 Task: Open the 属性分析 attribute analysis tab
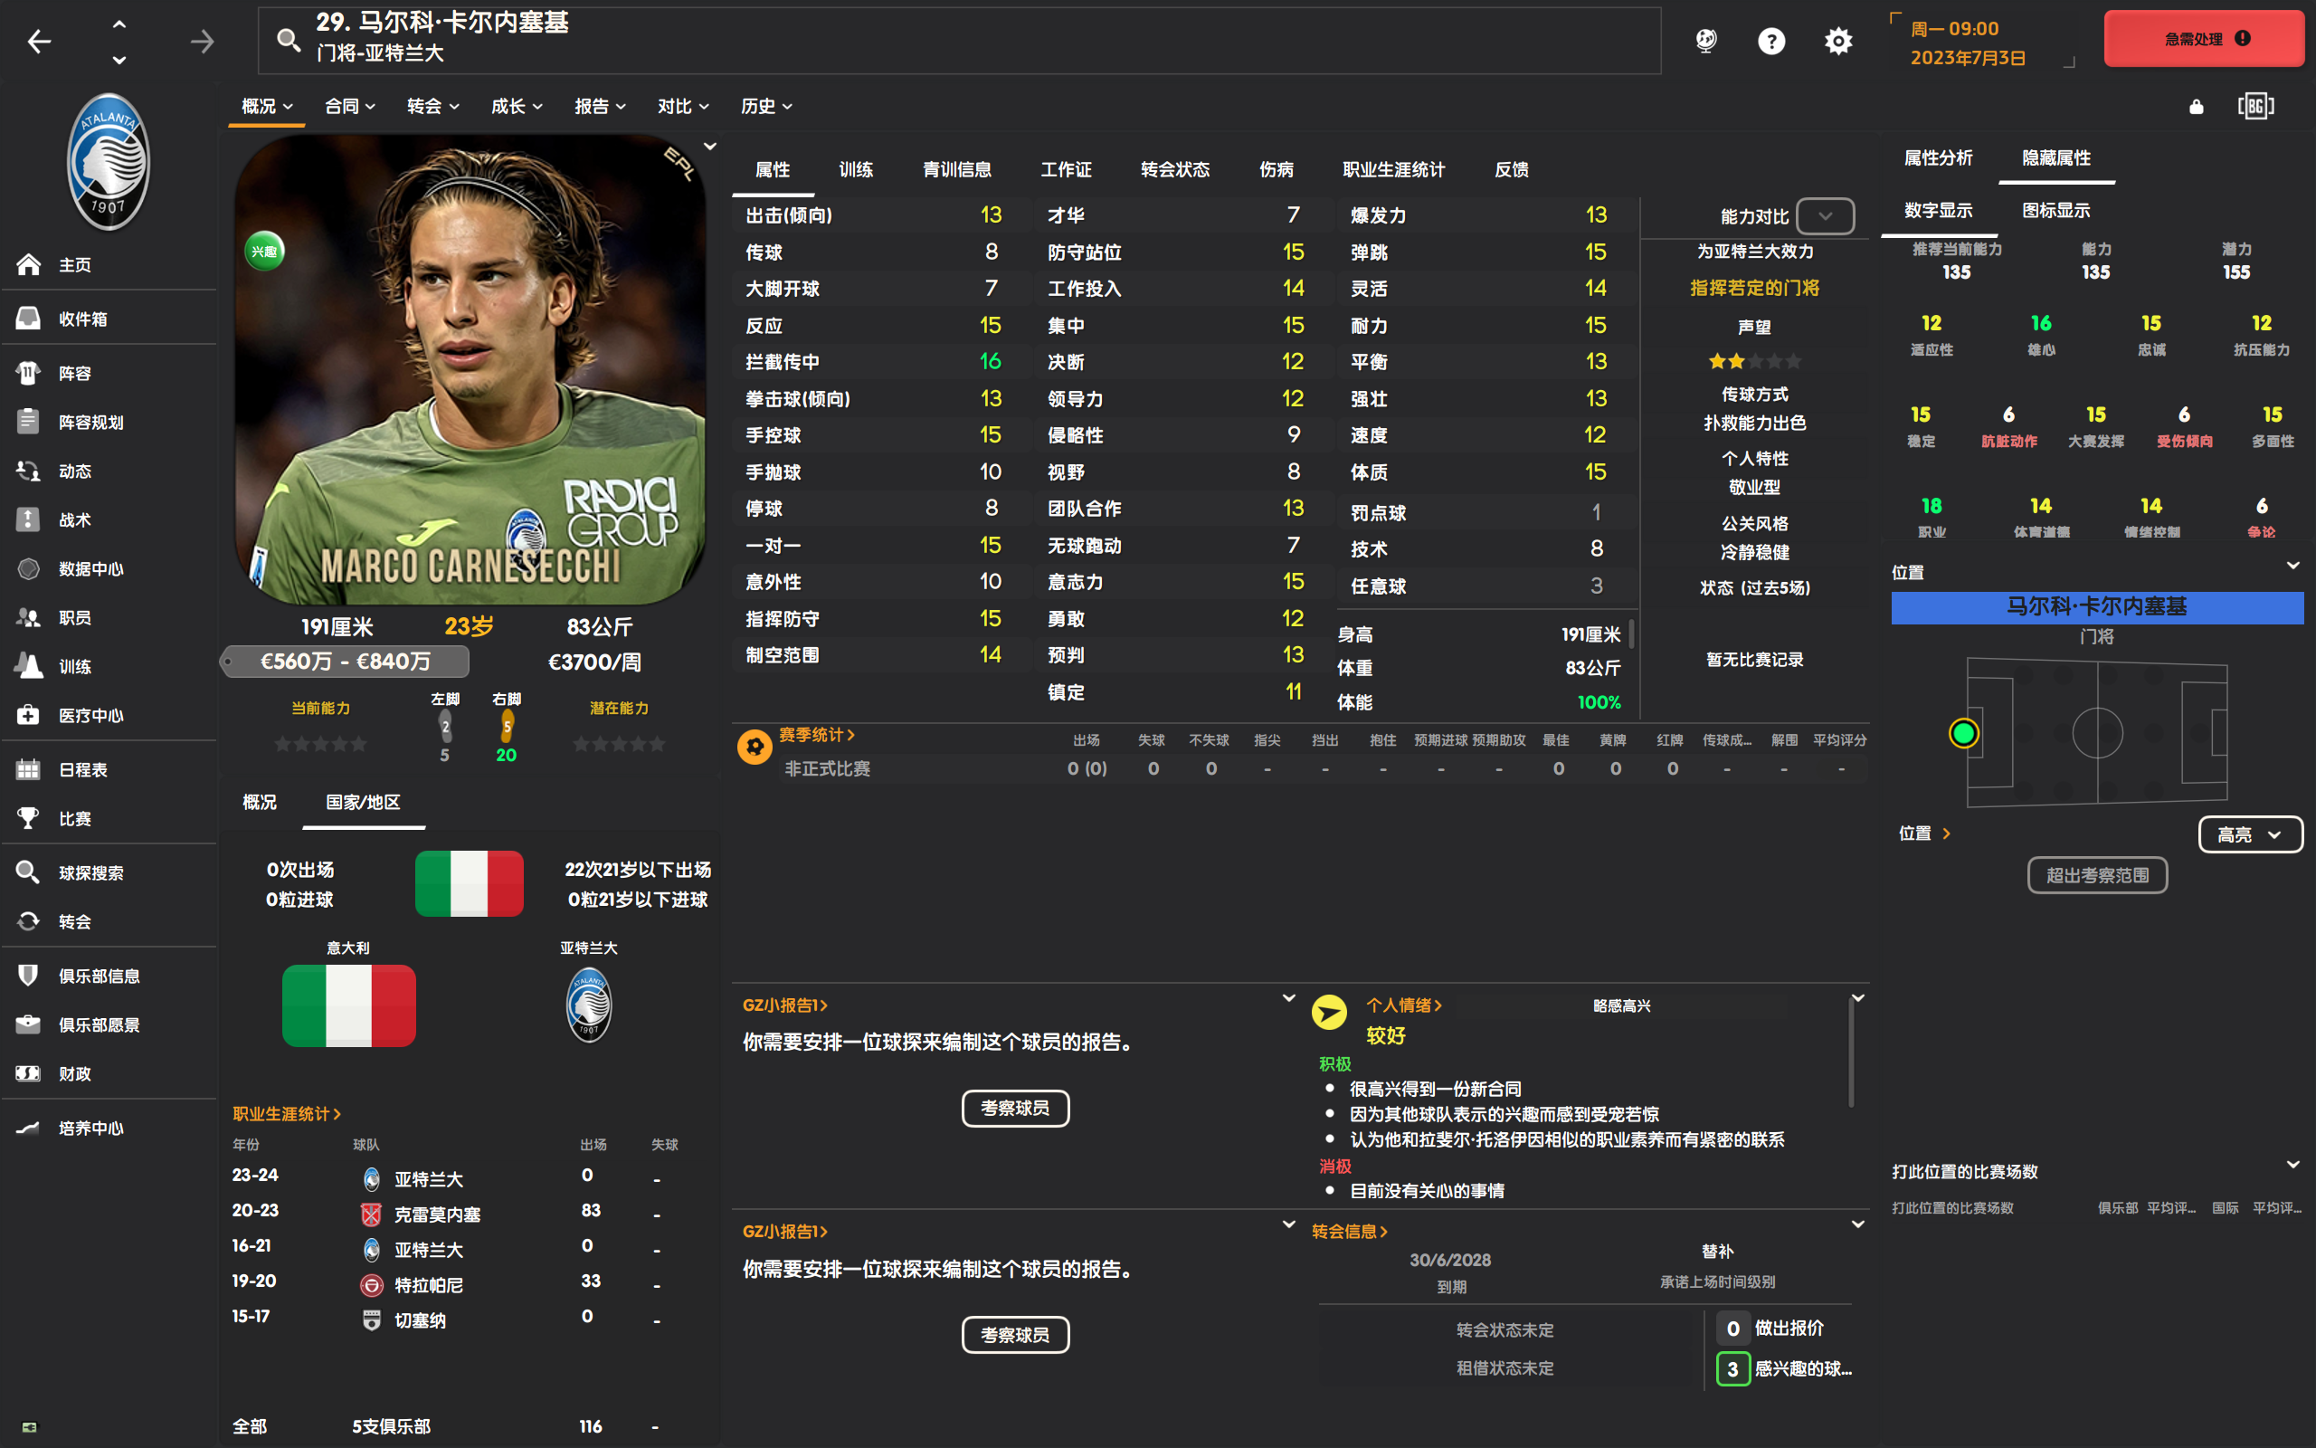[x=1937, y=158]
